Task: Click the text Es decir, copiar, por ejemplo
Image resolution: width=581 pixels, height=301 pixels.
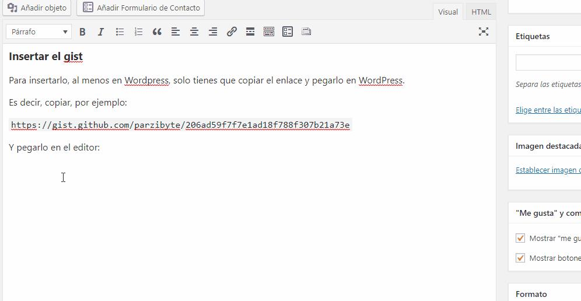Action: [68, 103]
